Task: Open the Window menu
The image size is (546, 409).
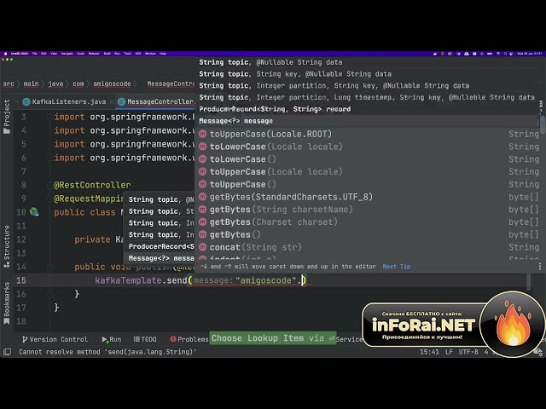Action: point(150,54)
